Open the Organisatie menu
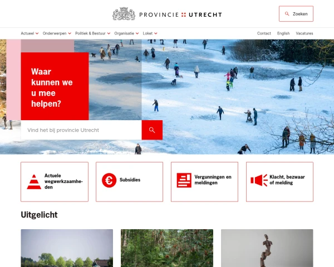The image size is (334, 267). pos(126,33)
